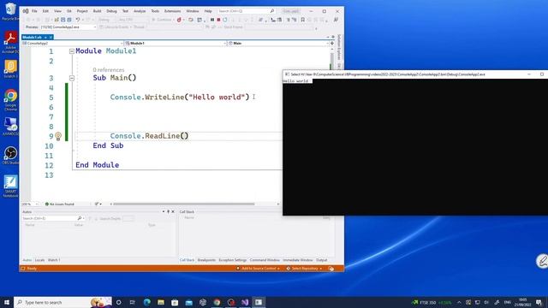548x308 pixels.
Task: Switch to the Command Window tab
Action: click(x=265, y=260)
